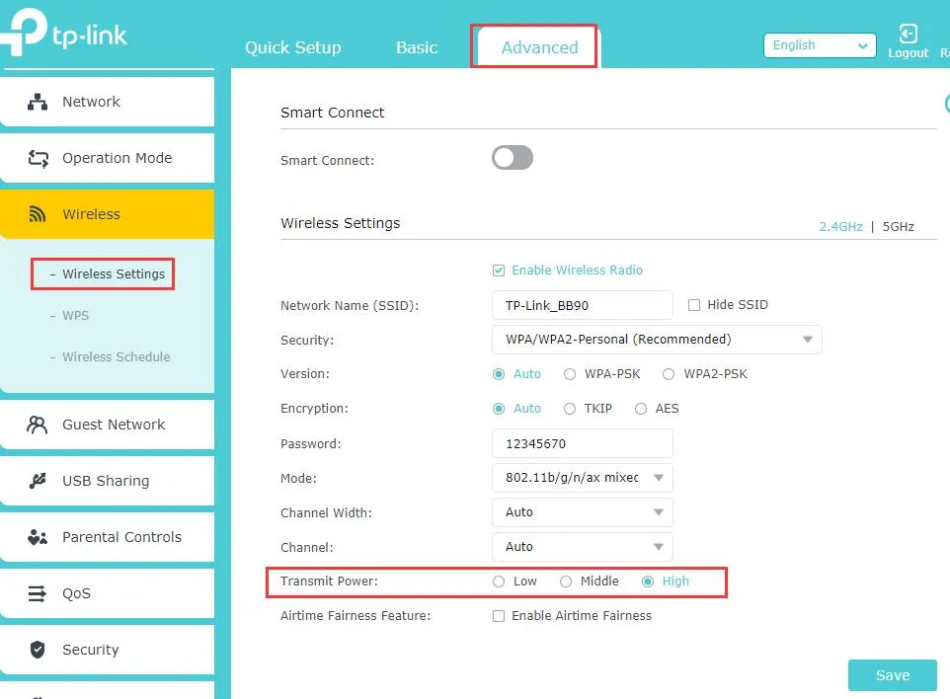The width and height of the screenshot is (950, 699).
Task: Set Transmit Power to Low
Action: click(x=499, y=582)
